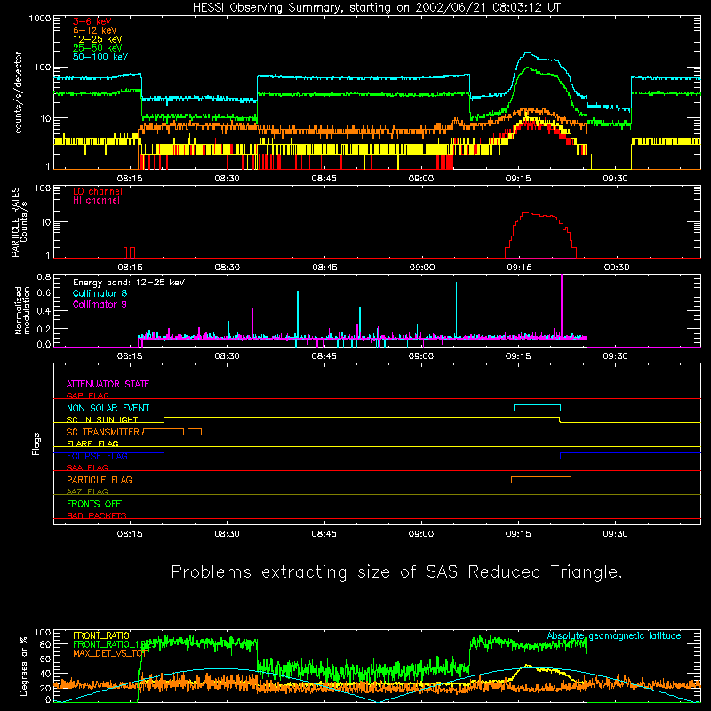
Task: Click the 80 tick on the bottom Degrees axis
Action: point(45,644)
